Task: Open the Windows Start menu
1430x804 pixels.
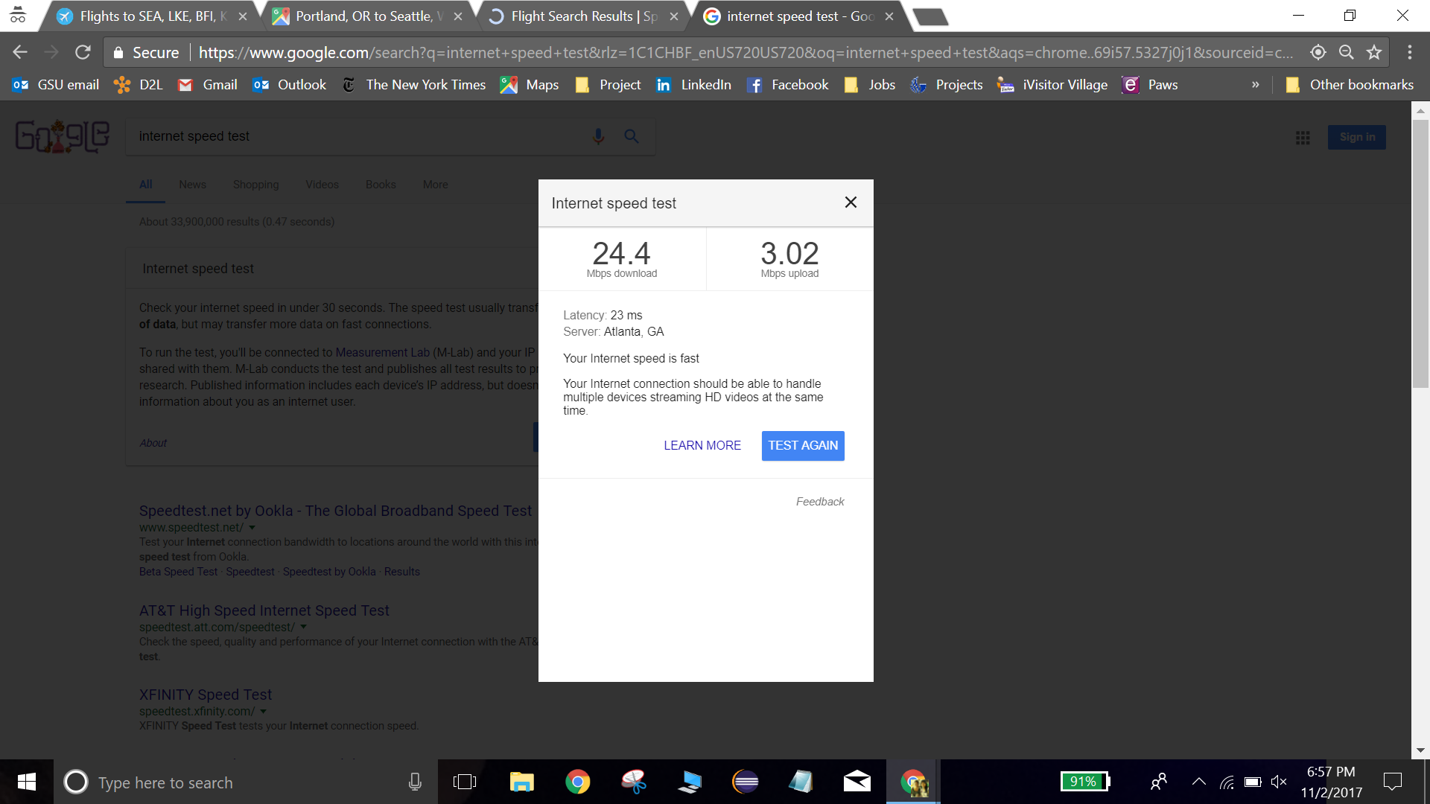Action: 27,782
